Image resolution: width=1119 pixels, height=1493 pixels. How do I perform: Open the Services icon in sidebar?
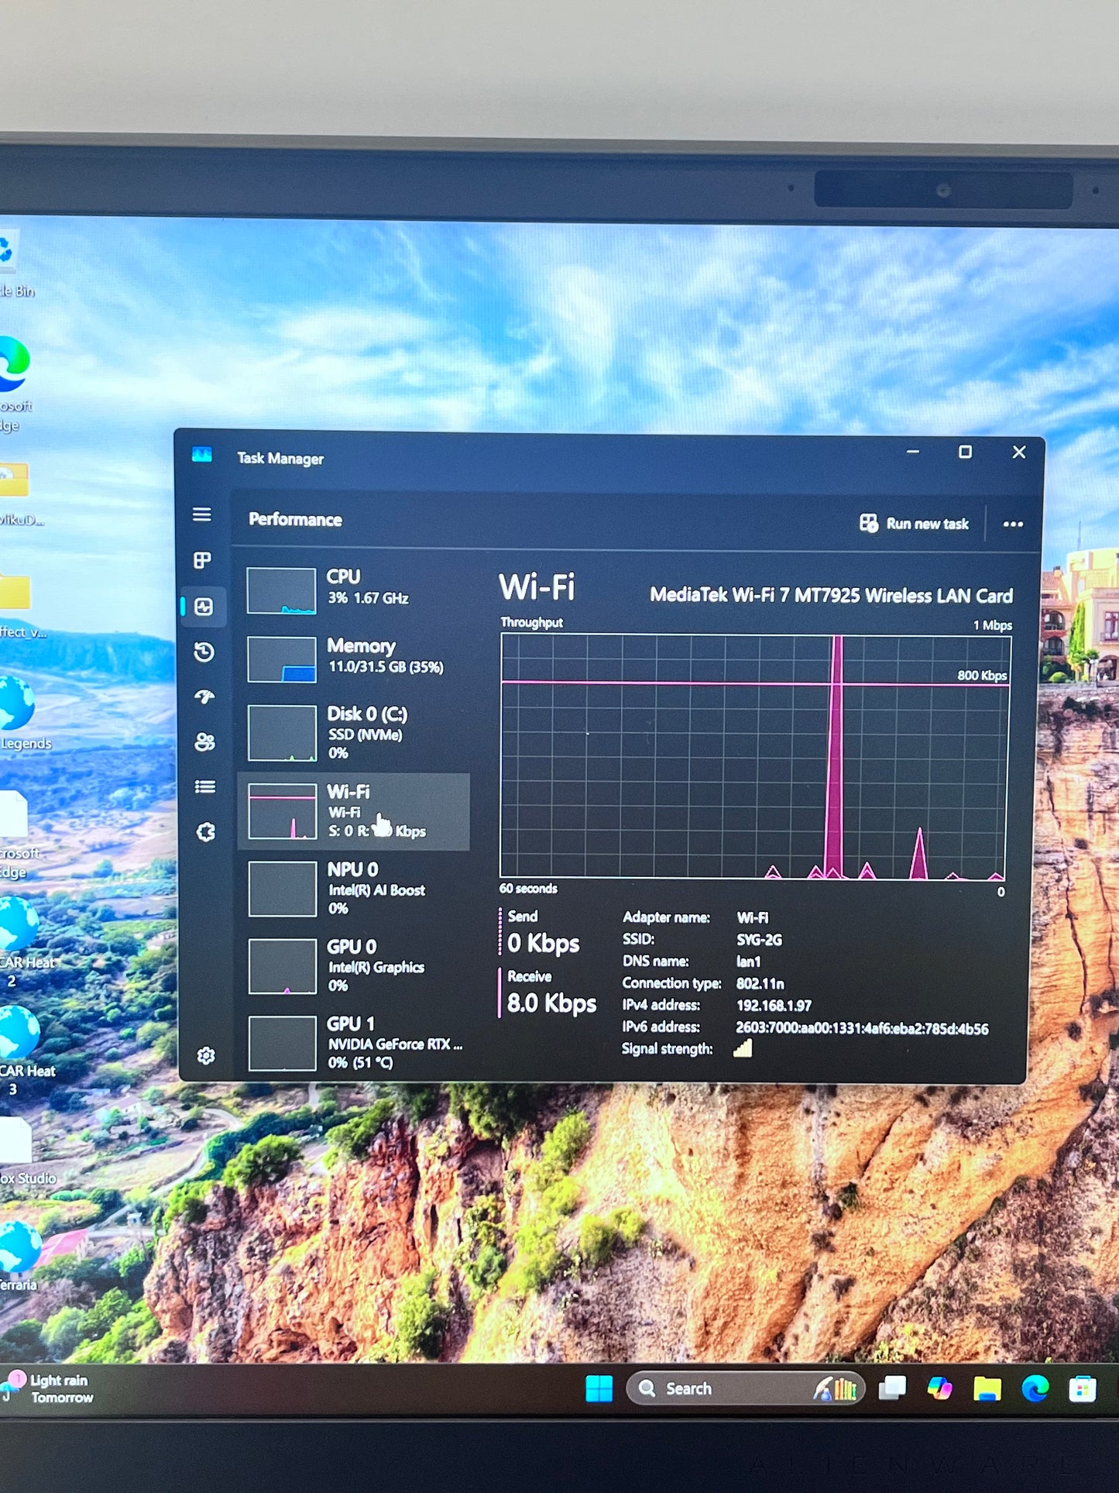click(x=206, y=832)
